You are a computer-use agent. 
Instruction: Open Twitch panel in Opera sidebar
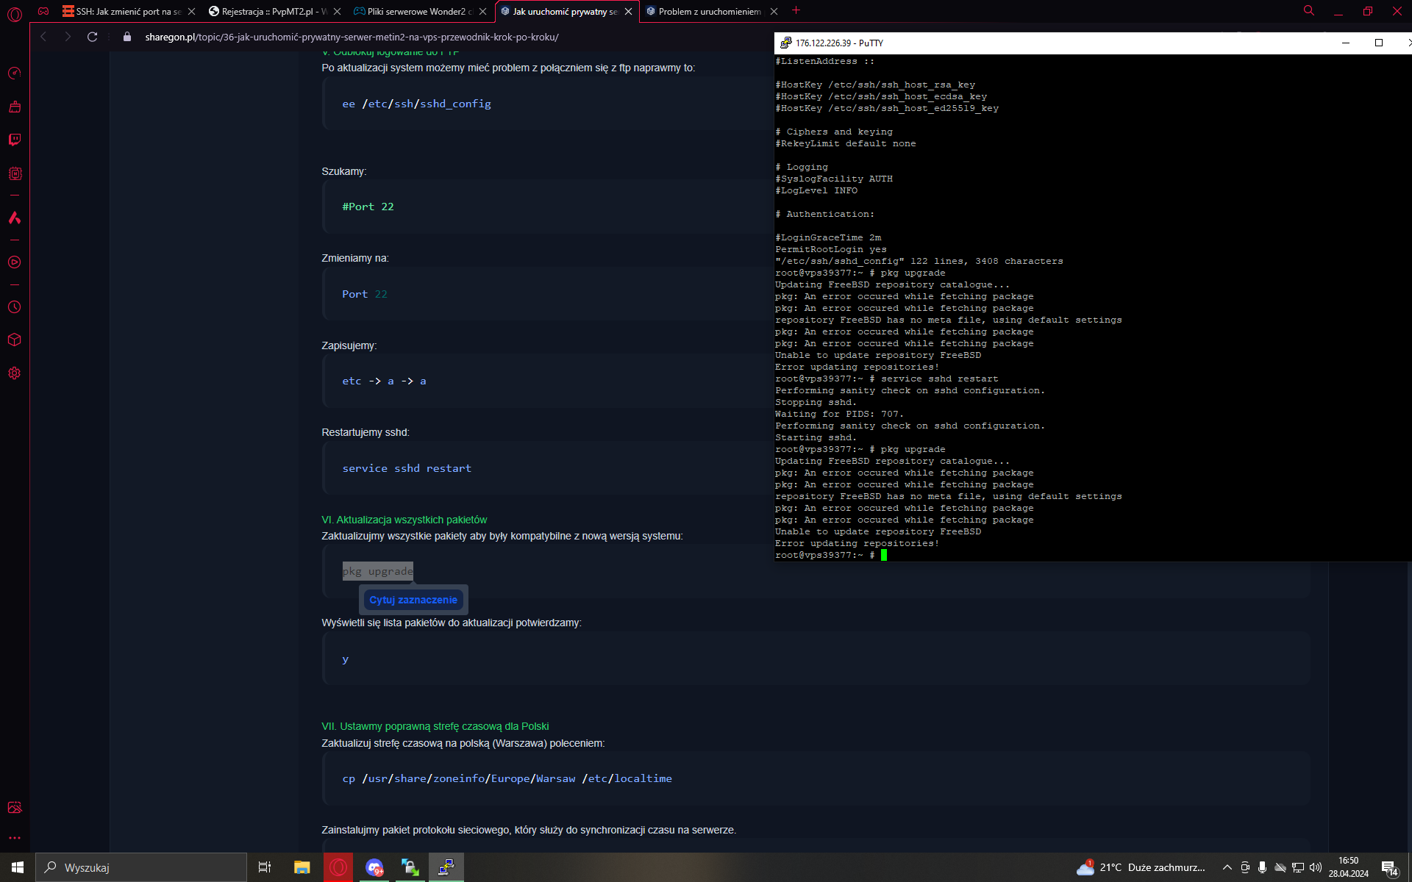point(15,140)
